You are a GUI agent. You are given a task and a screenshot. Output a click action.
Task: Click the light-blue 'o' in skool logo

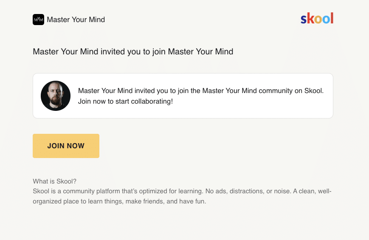pos(326,20)
